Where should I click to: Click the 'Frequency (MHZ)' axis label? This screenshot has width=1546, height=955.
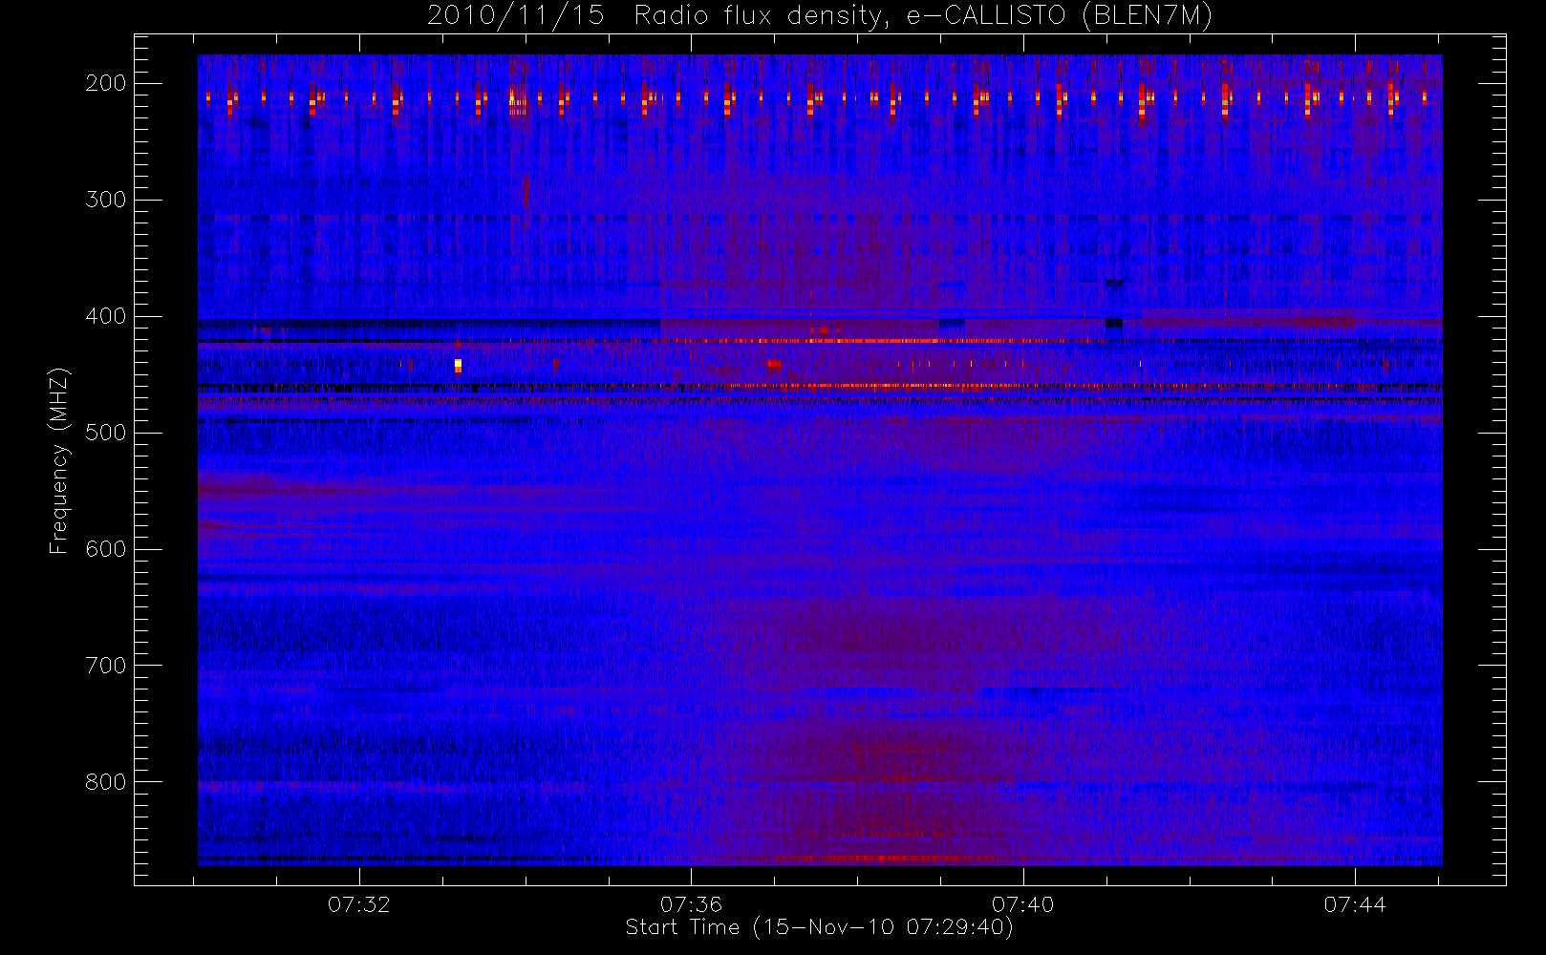[59, 460]
